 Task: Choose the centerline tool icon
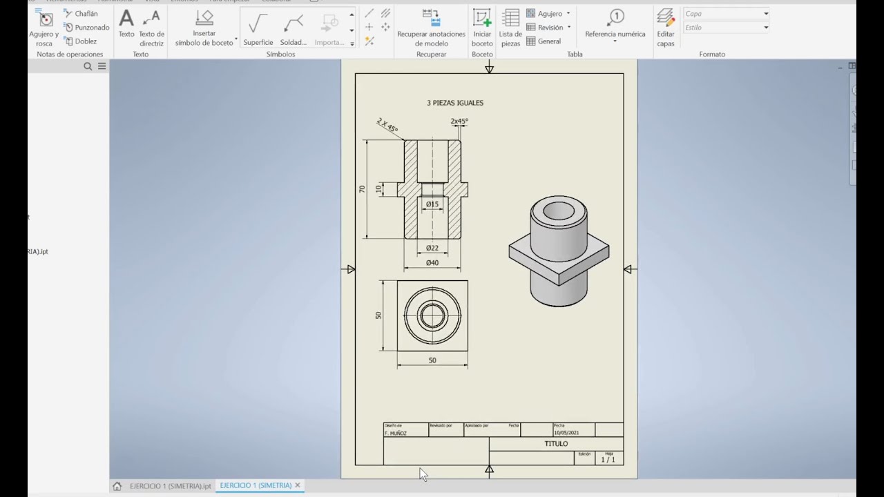coord(369,13)
